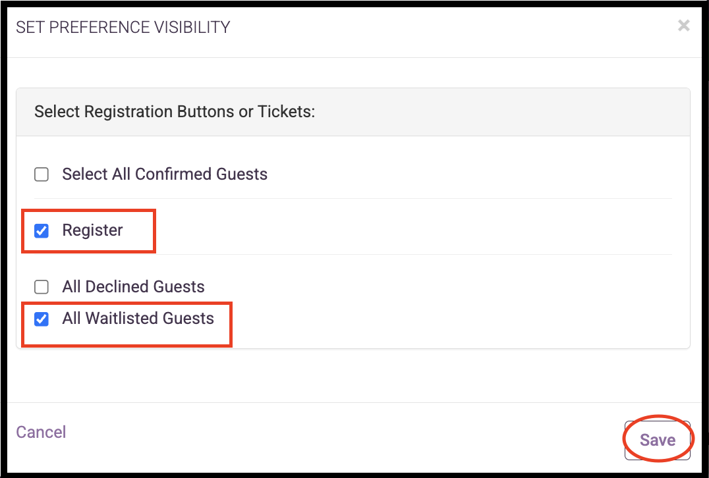709x478 pixels.
Task: Click the 'All Waitlisted Guests' label text
Action: (138, 319)
